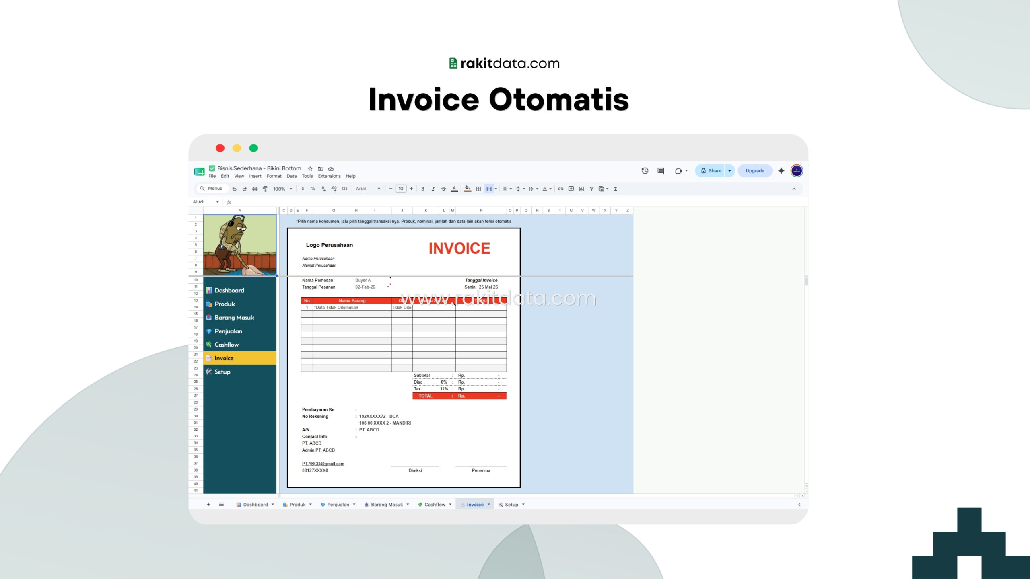
Task: Increase decimal places
Action: click(x=334, y=189)
